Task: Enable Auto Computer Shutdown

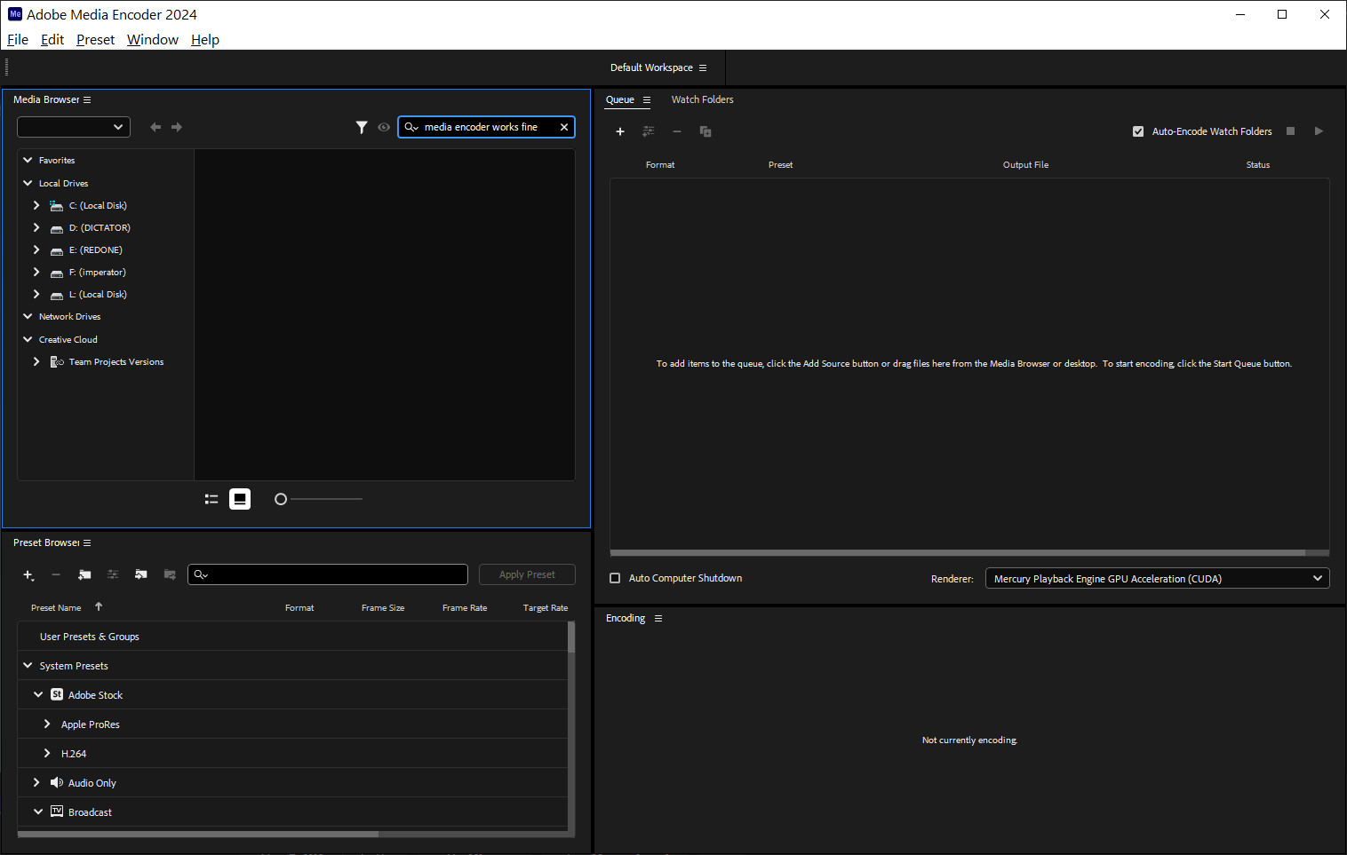Action: pos(615,578)
